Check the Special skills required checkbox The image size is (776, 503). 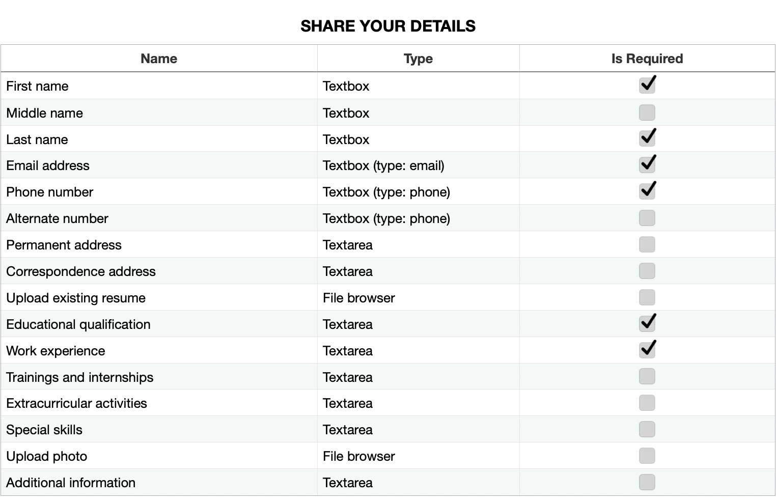coord(647,429)
